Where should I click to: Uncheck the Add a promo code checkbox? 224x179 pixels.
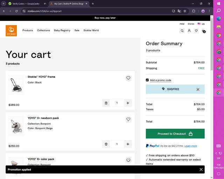pyautogui.click(x=147, y=80)
